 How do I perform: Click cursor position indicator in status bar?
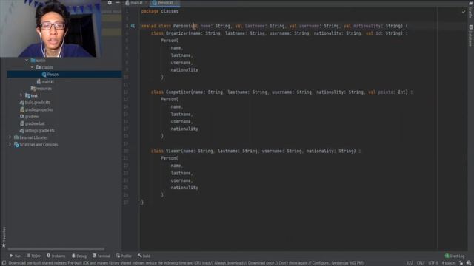pyautogui.click(x=410, y=263)
